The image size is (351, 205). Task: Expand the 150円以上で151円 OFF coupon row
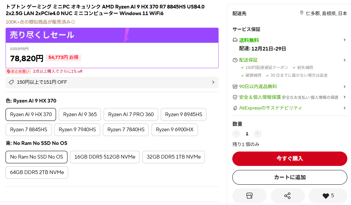[112, 82]
